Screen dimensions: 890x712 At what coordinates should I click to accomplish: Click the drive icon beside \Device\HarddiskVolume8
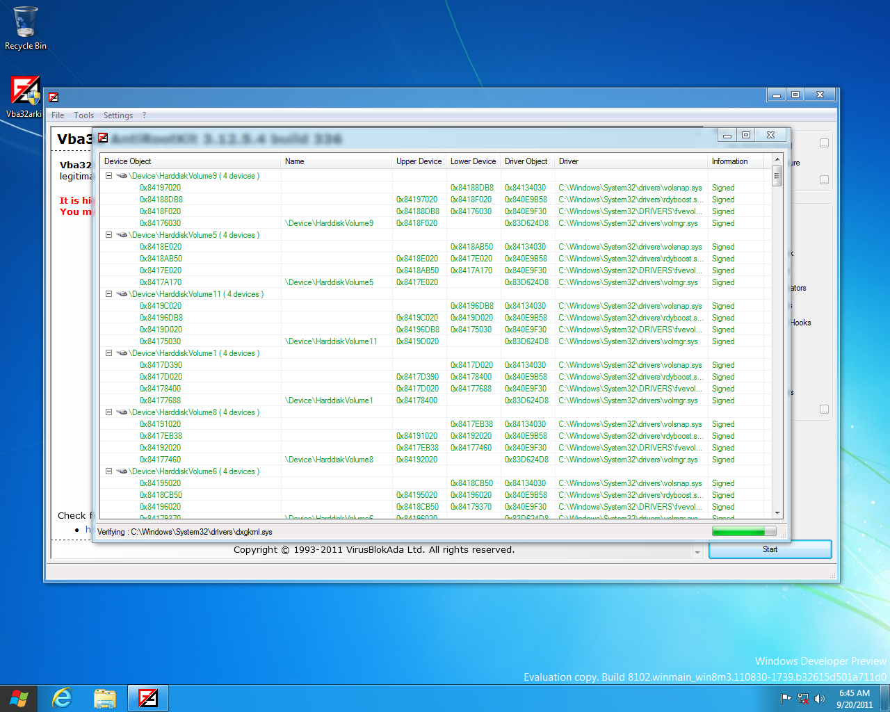[122, 412]
